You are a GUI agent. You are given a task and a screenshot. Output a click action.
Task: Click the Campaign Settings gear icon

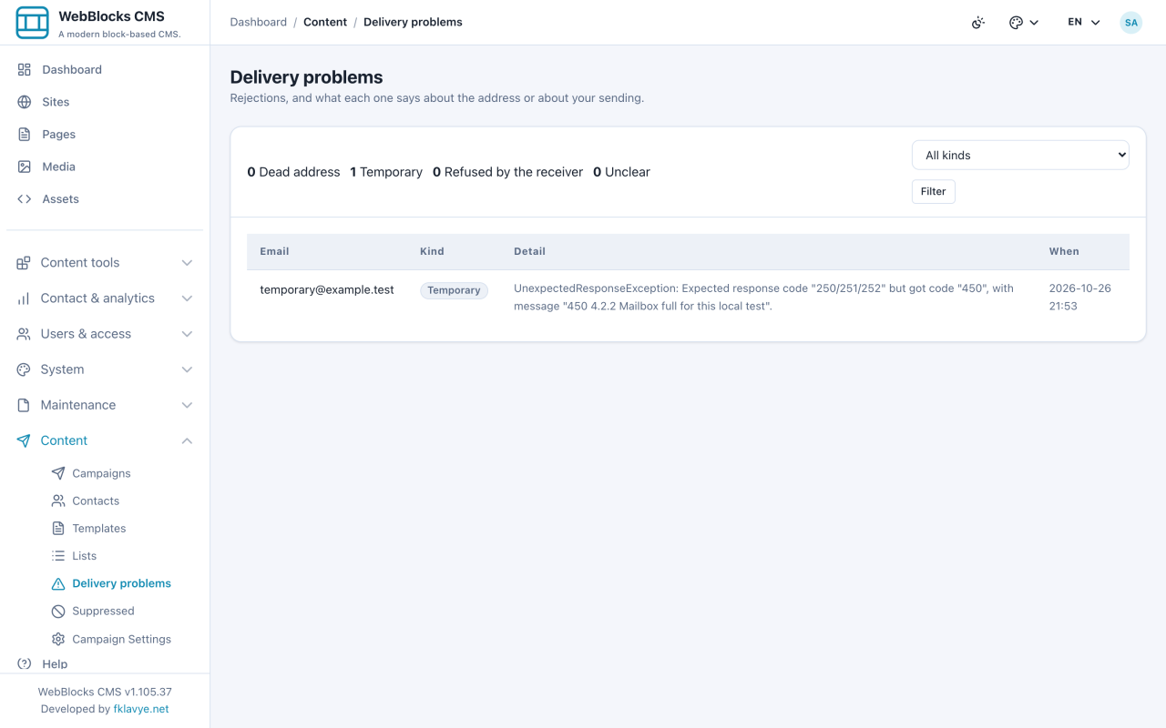click(x=58, y=639)
